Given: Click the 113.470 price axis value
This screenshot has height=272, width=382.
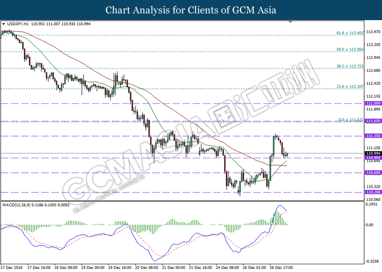Looking at the screenshot, I should click(373, 32).
